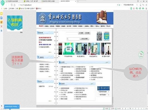Click the CNKI link in the resources list
This screenshot has width=148, height=110.
click(x=92, y=67)
